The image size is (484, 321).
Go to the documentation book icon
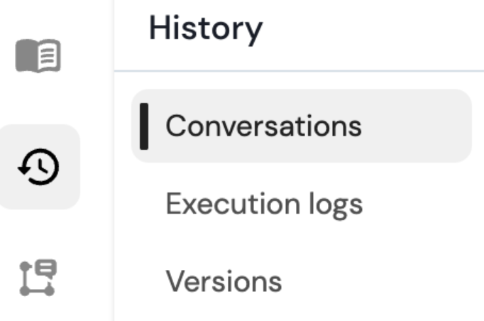38,55
